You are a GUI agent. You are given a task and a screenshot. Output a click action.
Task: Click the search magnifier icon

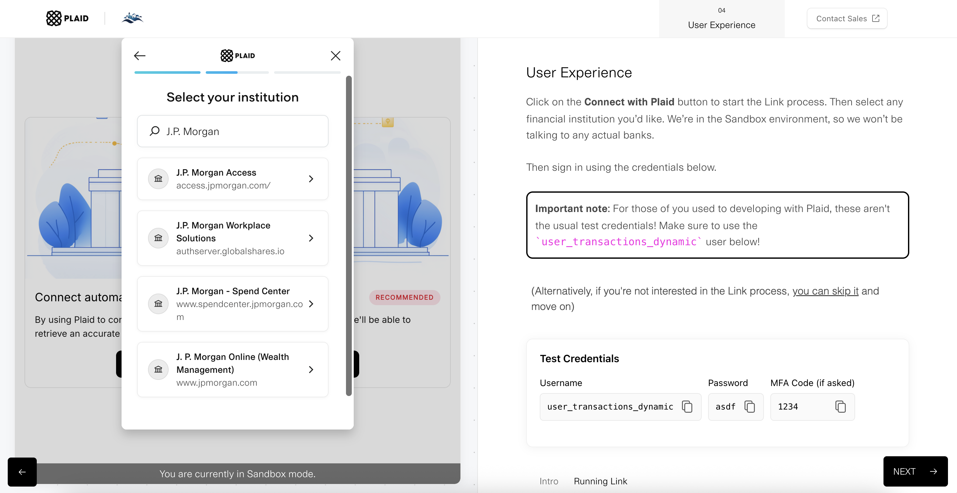tap(154, 131)
